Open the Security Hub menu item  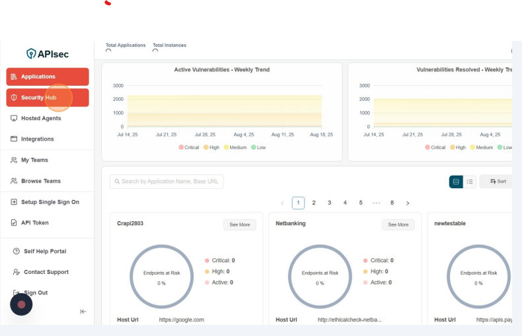(48, 98)
